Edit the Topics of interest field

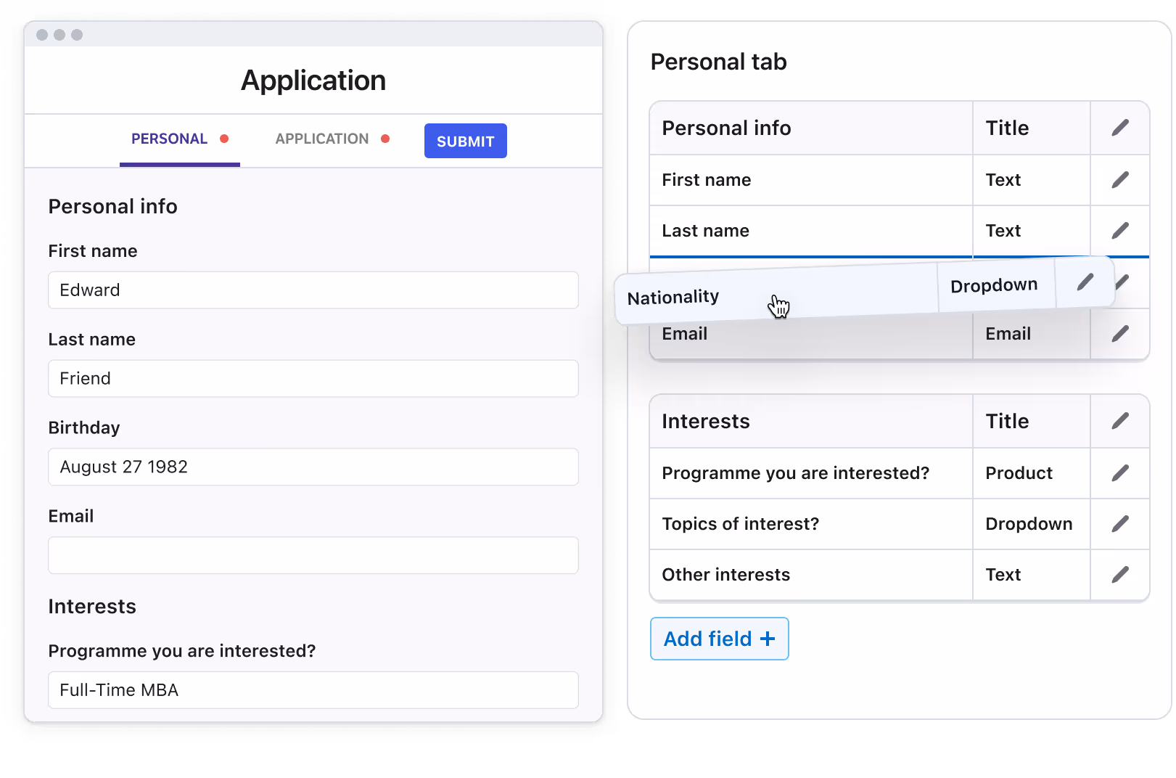pos(1119,524)
